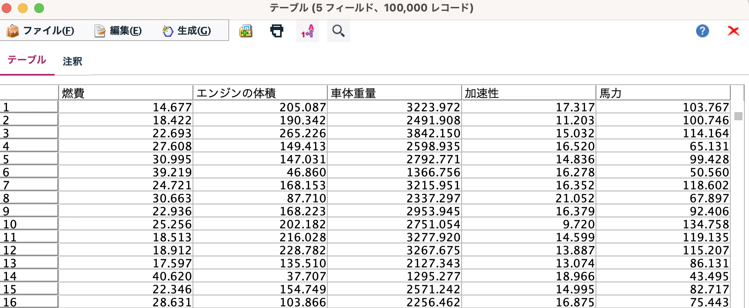Select row header 7

29,185
